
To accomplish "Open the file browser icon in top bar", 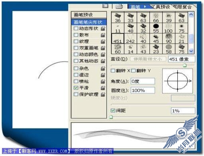I will tap(105, 6).
